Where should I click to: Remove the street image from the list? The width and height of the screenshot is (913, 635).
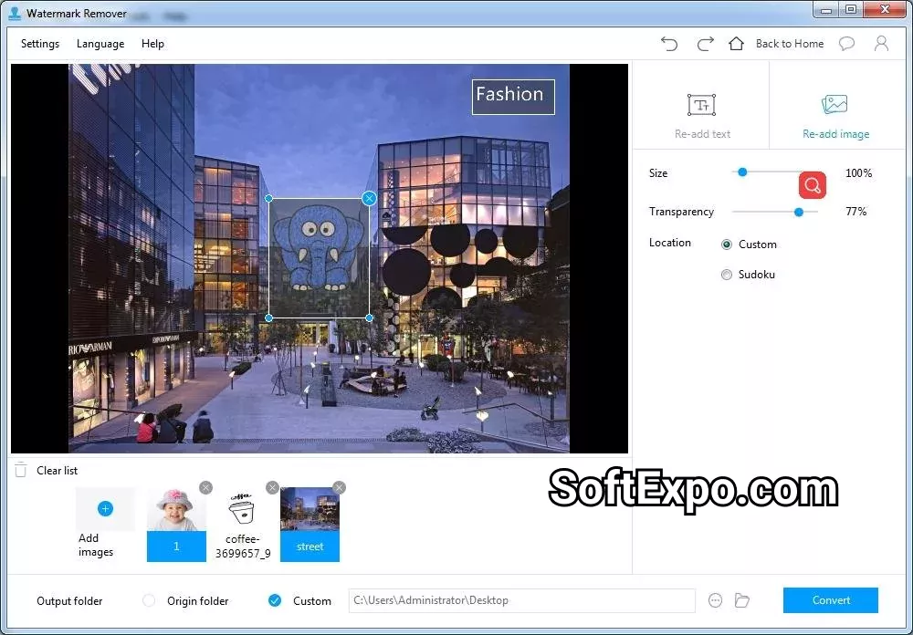[x=339, y=488]
